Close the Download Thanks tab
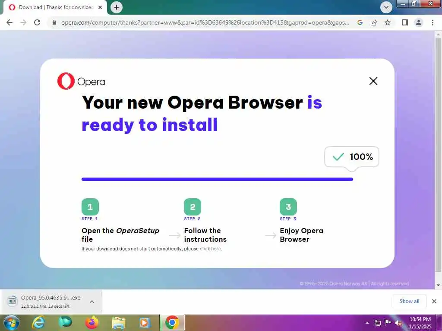The width and height of the screenshot is (442, 331). (x=100, y=7)
